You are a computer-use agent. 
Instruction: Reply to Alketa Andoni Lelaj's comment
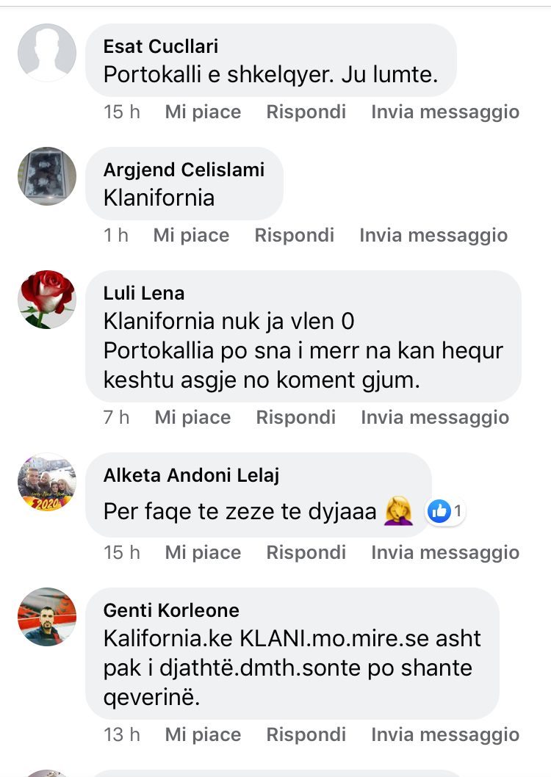306,552
